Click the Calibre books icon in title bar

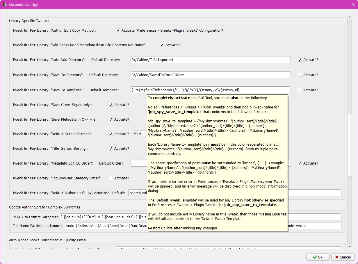(x=5, y=5)
